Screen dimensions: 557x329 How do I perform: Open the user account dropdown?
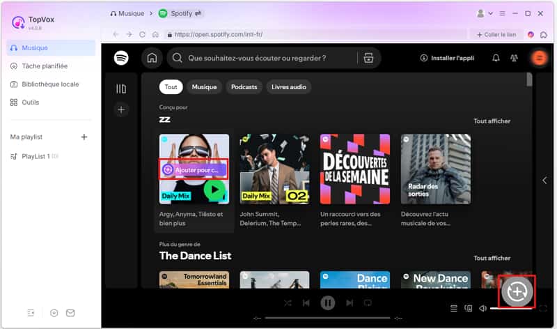[x=485, y=13]
